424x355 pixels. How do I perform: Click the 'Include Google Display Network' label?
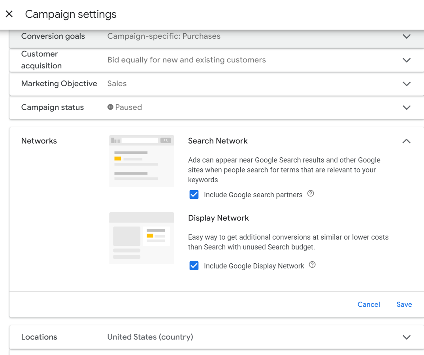[x=254, y=266]
